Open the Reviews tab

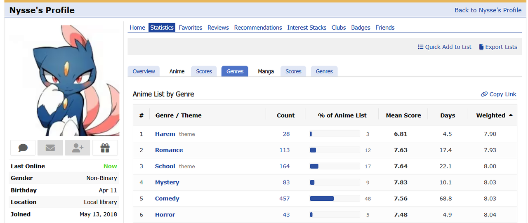(218, 28)
